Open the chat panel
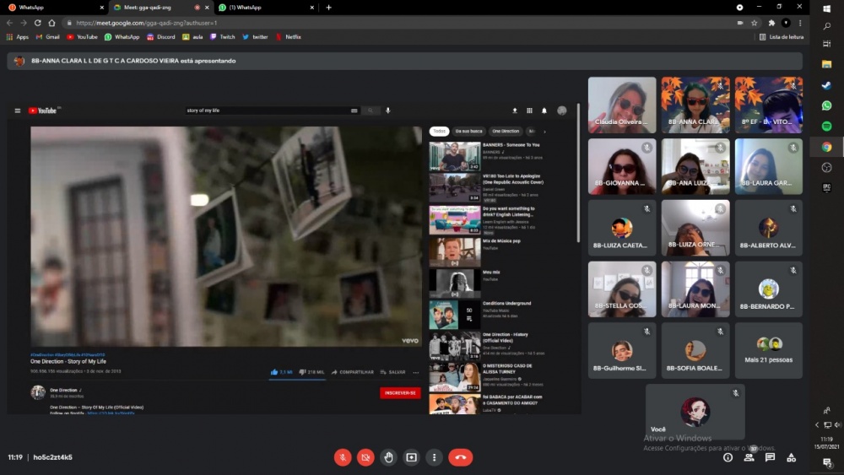The width and height of the screenshot is (844, 475). pyautogui.click(x=770, y=457)
